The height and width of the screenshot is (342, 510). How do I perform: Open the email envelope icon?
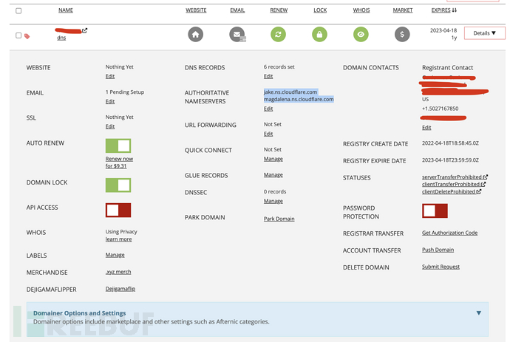[237, 35]
